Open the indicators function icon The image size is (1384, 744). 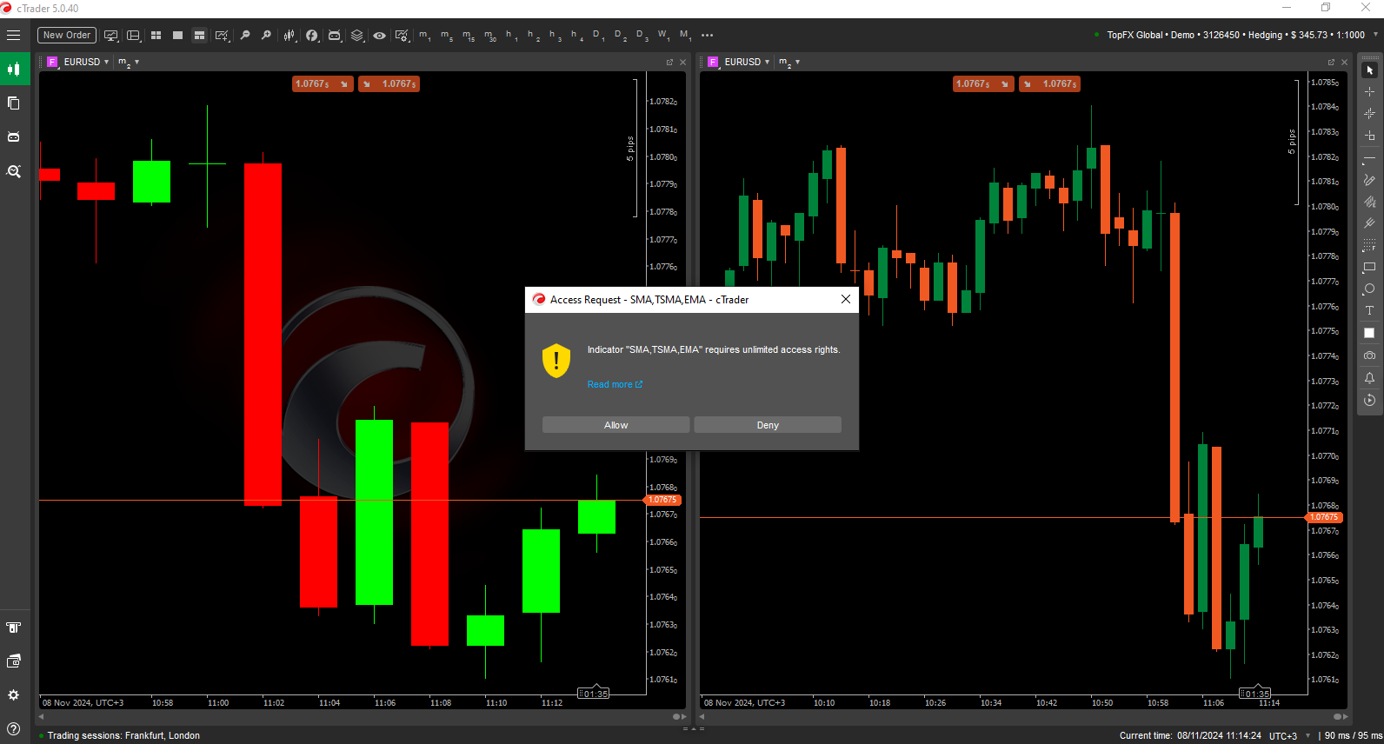pos(312,36)
